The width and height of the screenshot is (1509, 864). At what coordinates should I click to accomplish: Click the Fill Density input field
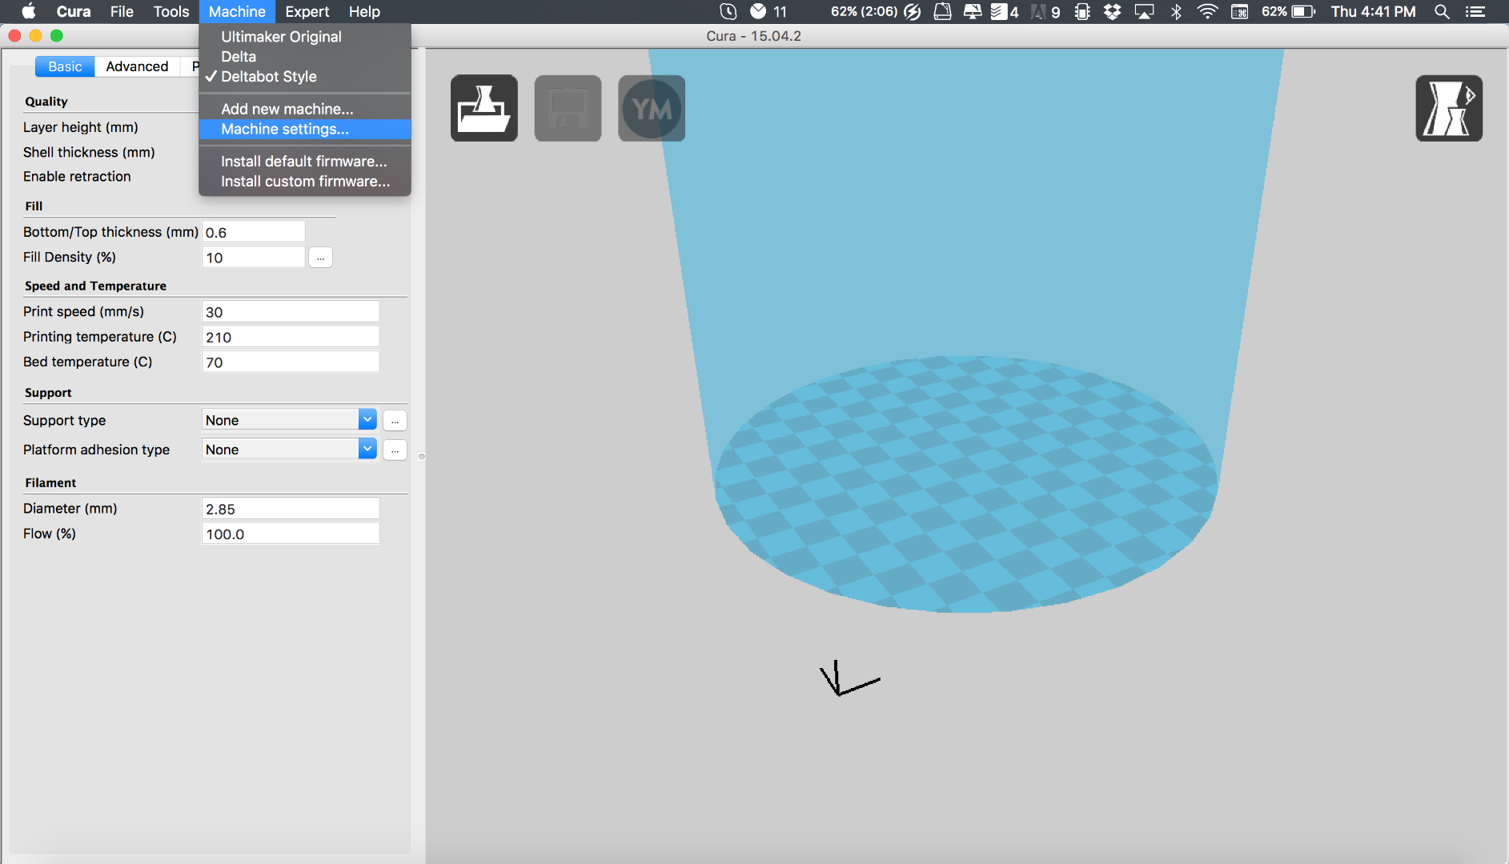click(254, 258)
